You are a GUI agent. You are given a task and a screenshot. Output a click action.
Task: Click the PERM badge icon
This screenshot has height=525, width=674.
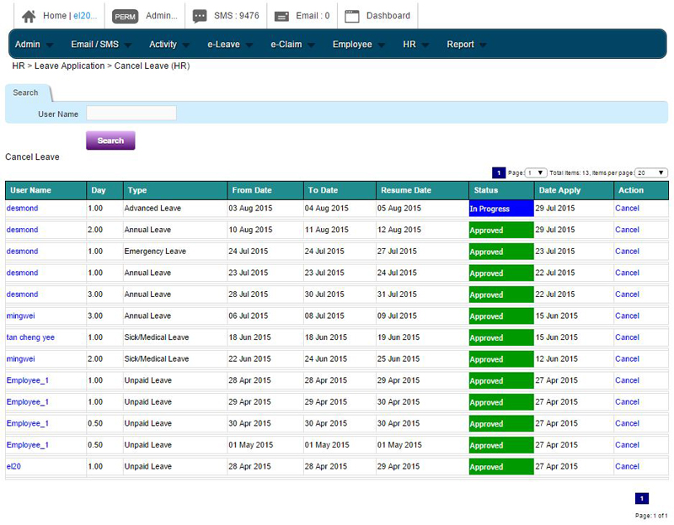(125, 17)
